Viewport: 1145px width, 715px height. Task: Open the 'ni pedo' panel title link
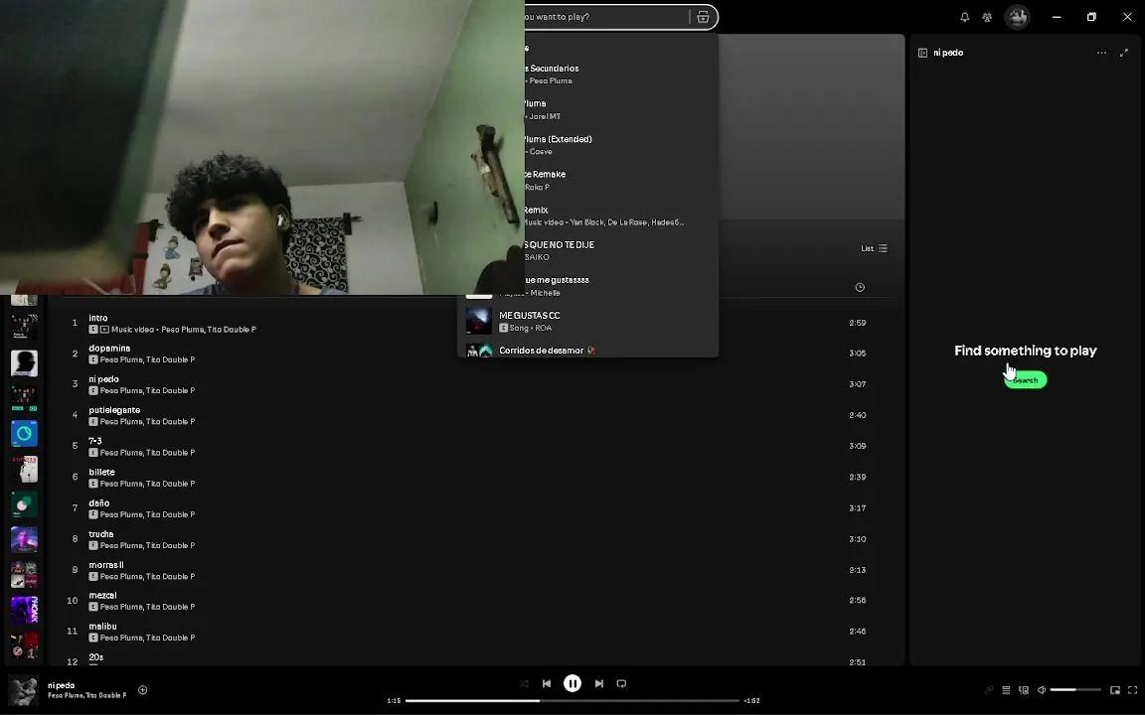click(x=948, y=53)
